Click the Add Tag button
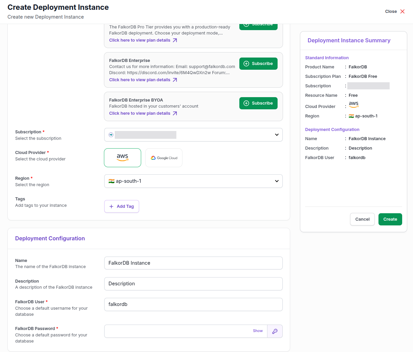This screenshot has height=352, width=413. coord(122,206)
